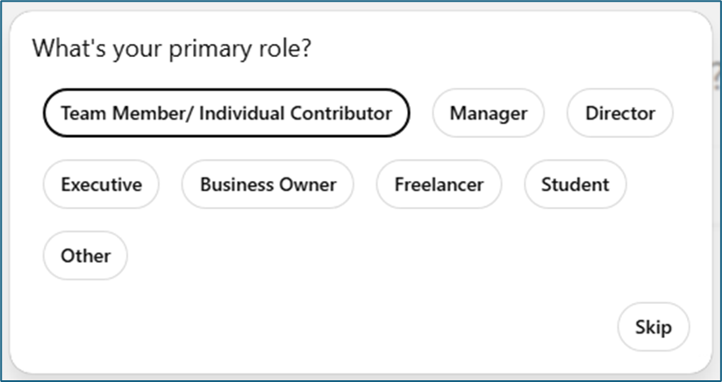
Task: Pick the Executive role option
Action: 101,184
